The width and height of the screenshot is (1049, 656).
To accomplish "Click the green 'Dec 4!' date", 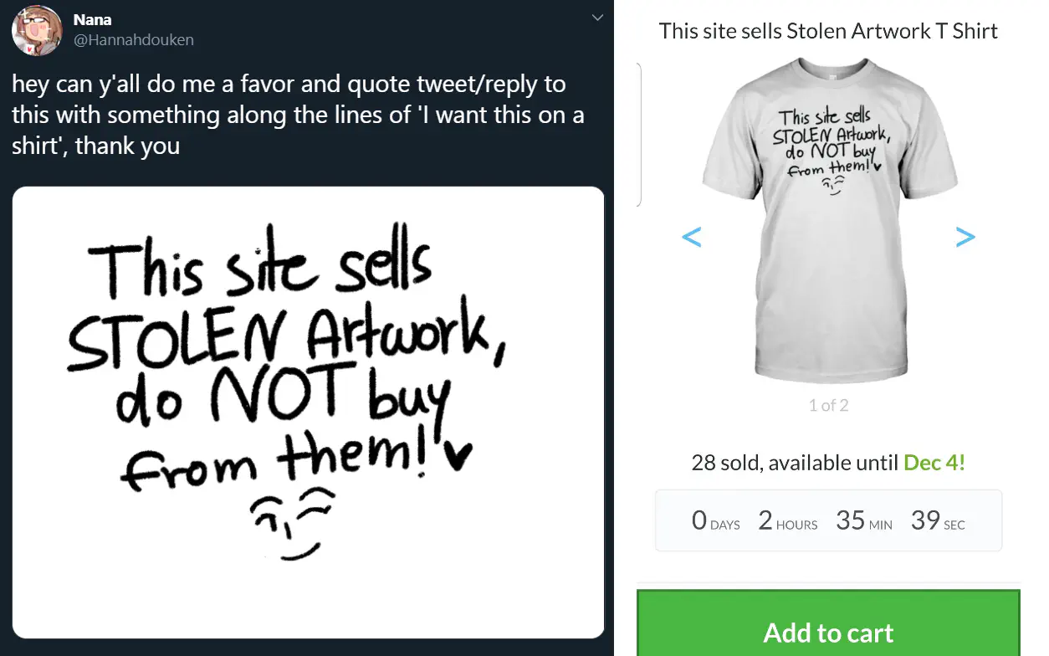I will [x=934, y=463].
